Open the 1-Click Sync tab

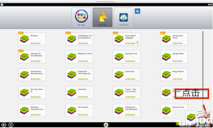tap(124, 17)
